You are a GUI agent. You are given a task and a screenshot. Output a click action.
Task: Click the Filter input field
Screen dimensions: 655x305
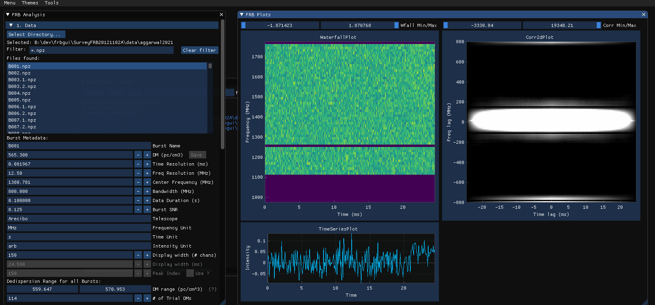102,50
